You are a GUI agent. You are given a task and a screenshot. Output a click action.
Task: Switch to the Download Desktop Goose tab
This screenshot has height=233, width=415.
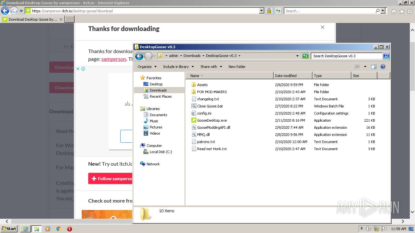click(x=32, y=19)
